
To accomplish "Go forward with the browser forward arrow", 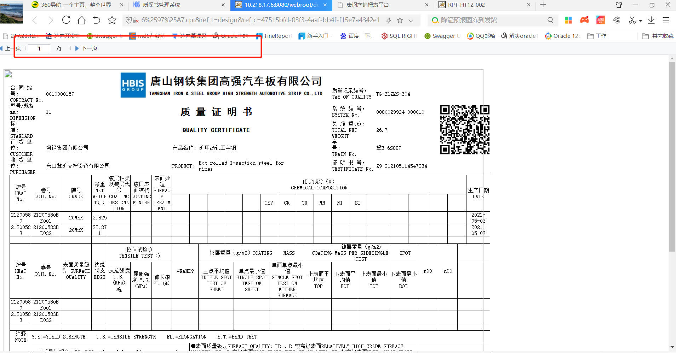I will pyautogui.click(x=51, y=20).
